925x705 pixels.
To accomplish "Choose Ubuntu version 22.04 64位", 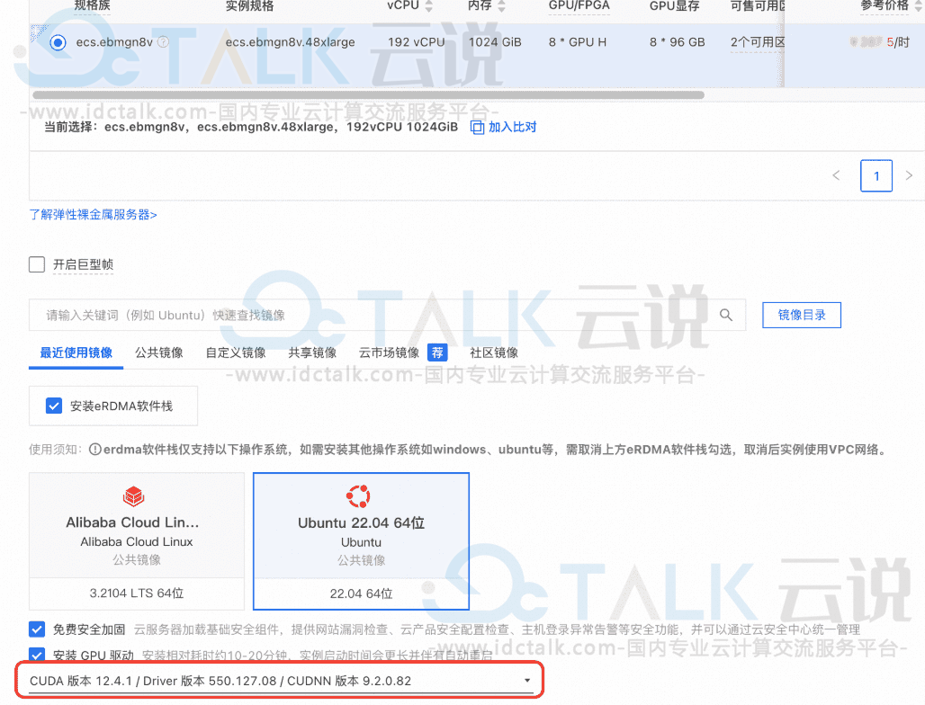I will coord(361,593).
